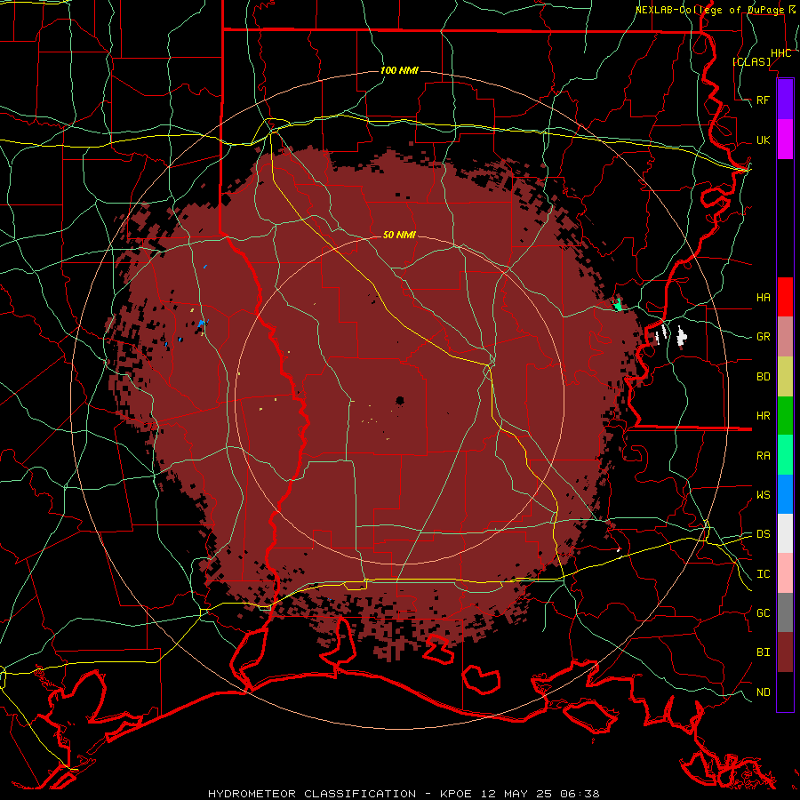Click the GC gray legend swatch
Screen dimensions: 800x800
click(785, 612)
